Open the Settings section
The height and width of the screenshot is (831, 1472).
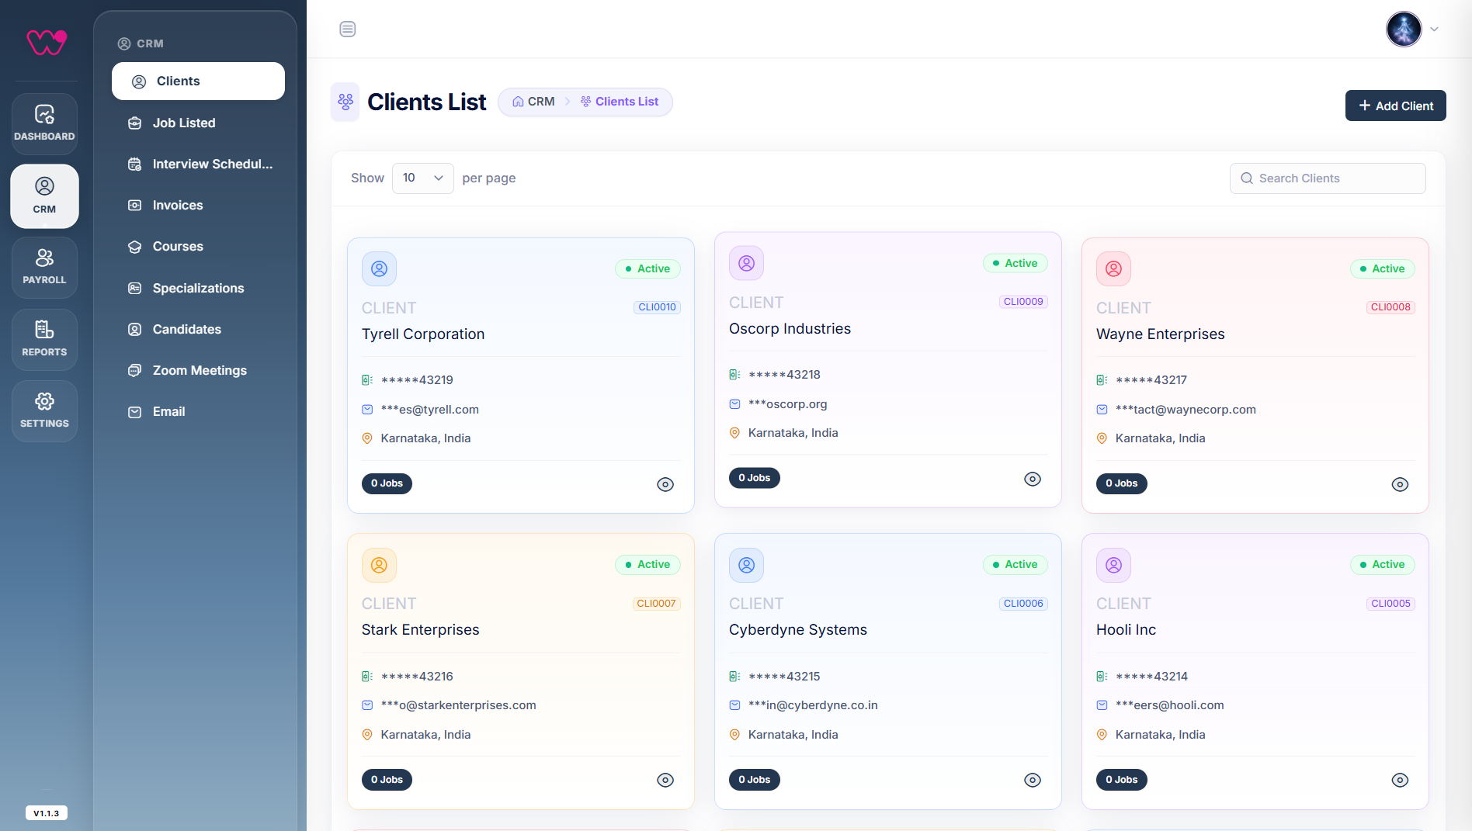[44, 410]
